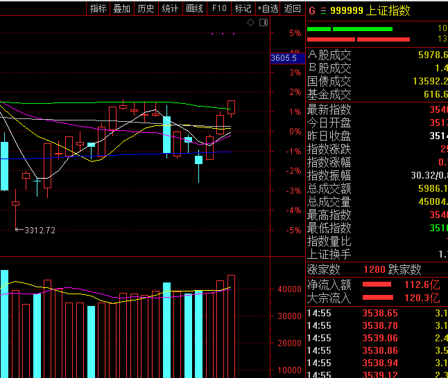448x378 pixels.
Task: Open the 历史 history view
Action: click(146, 8)
